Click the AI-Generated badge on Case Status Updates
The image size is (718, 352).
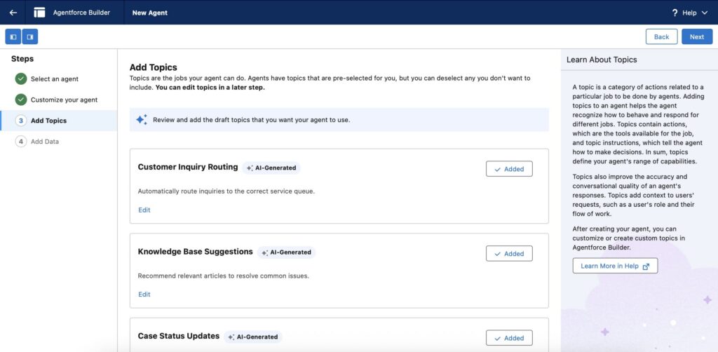click(252, 337)
